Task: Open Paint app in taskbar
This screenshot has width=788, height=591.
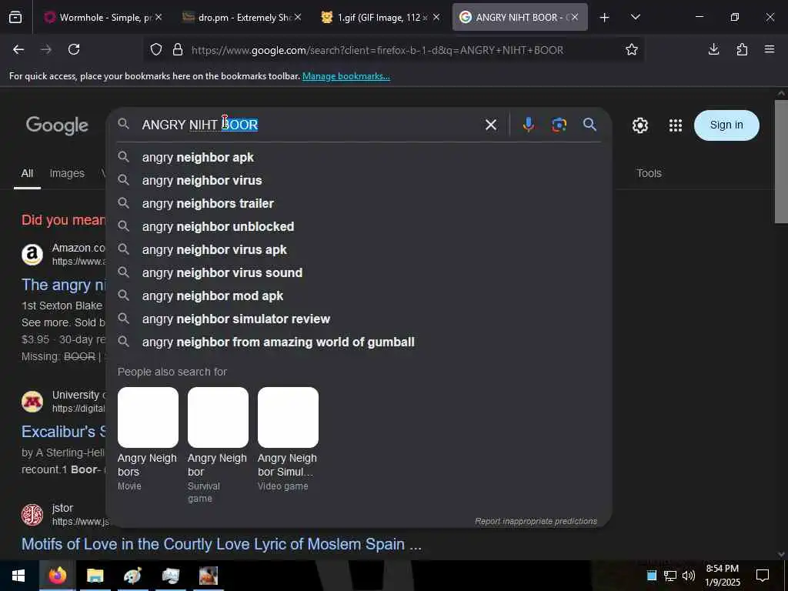Action: 132,576
